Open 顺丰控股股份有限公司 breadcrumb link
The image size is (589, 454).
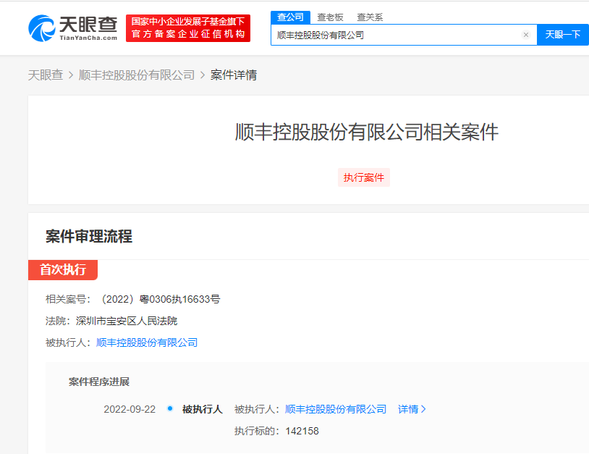click(137, 75)
